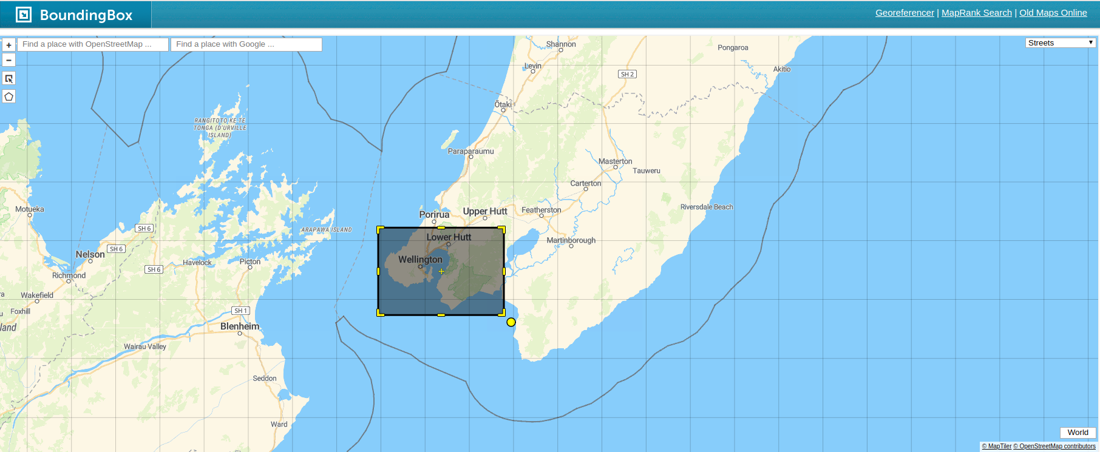Click the Riversdale Beach label
This screenshot has width=1100, height=452.
(707, 207)
